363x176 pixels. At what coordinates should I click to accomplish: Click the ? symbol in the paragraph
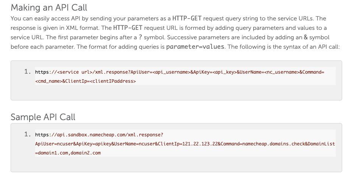click(140, 37)
